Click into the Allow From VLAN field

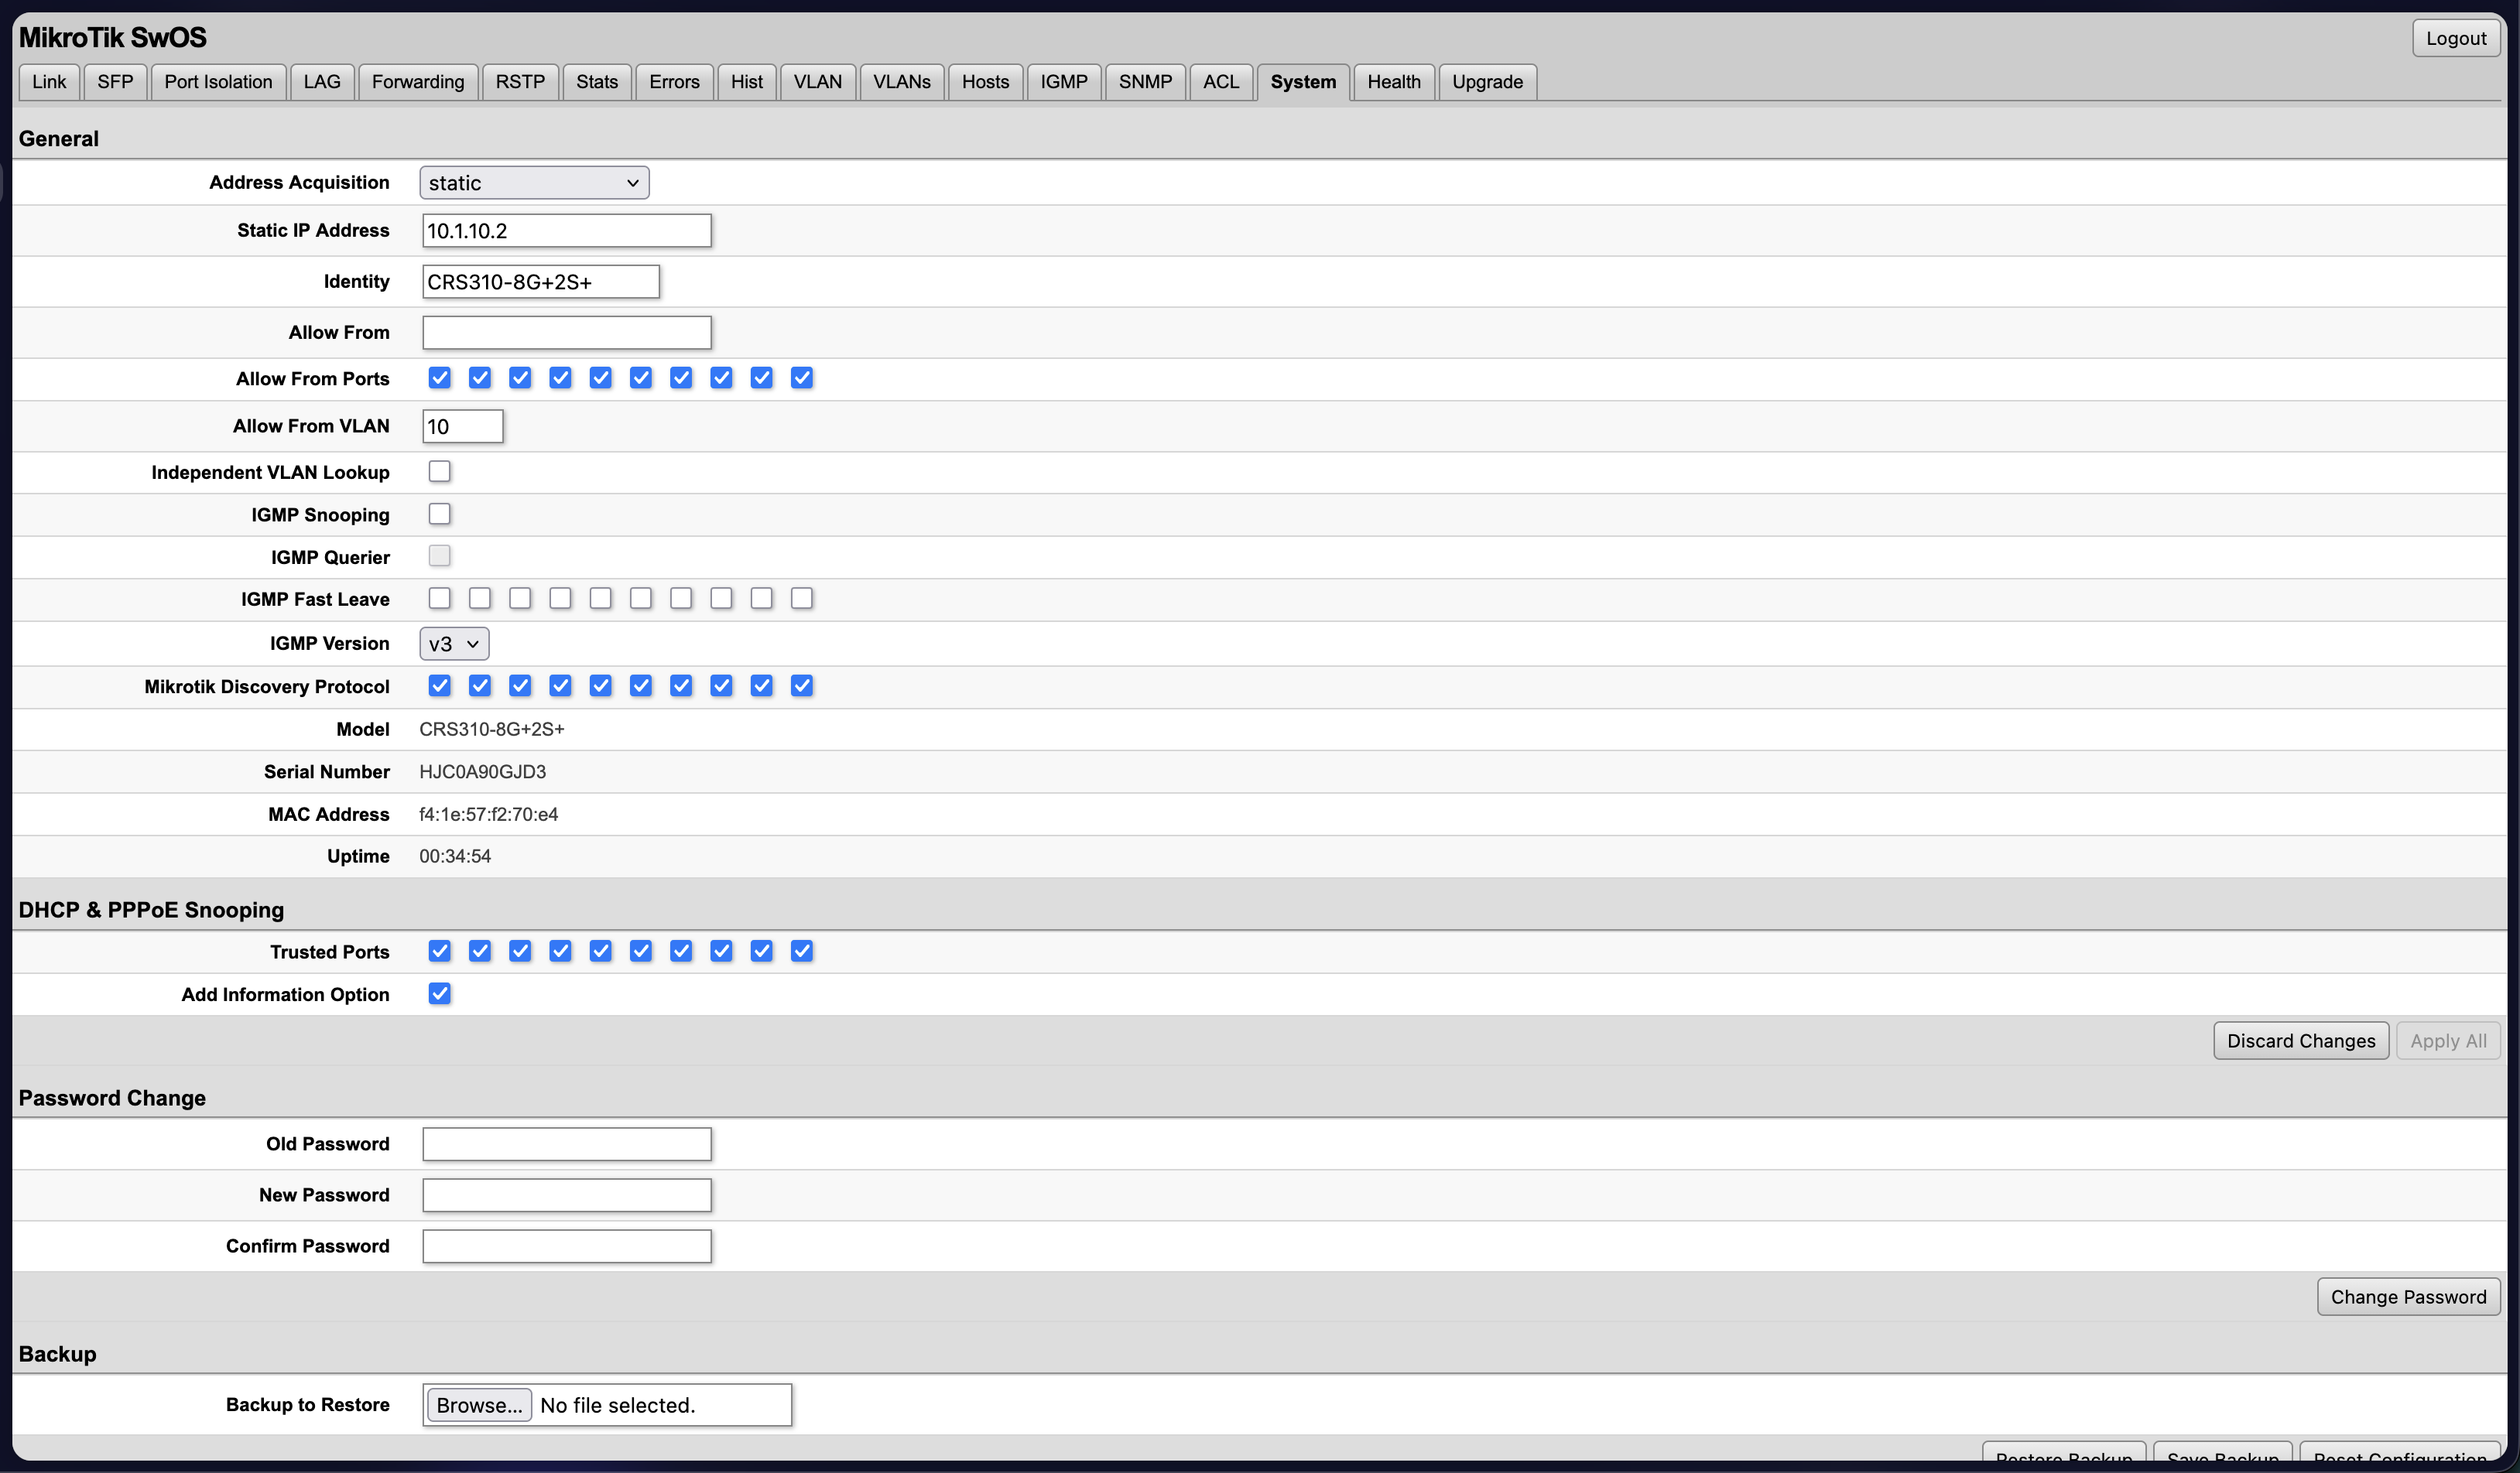pyautogui.click(x=462, y=427)
